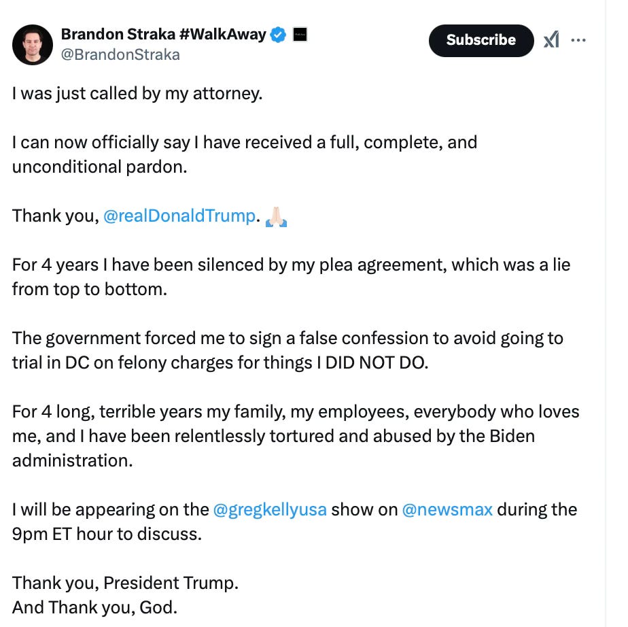Open the three-dot more options menu
Viewport: 628px width, 627px height.
(x=578, y=40)
